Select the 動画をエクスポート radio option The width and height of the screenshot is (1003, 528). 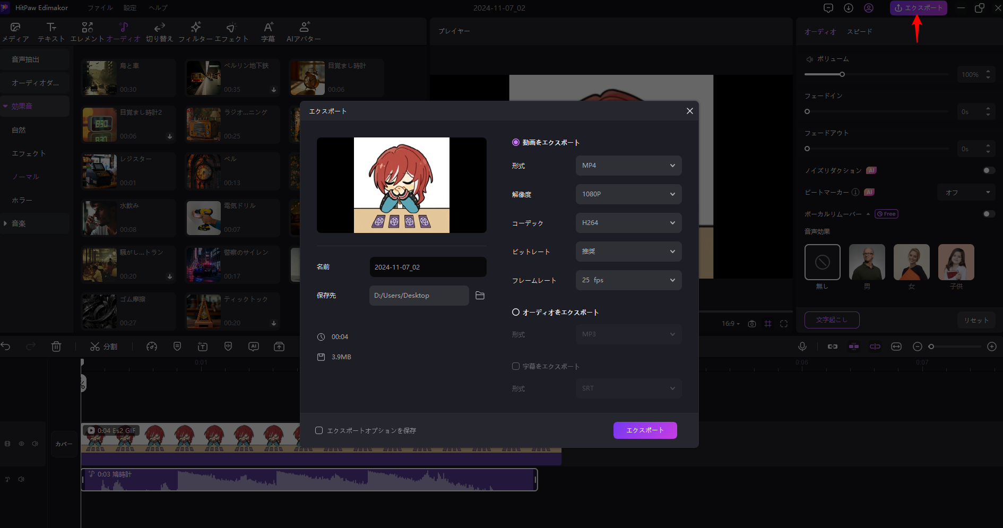515,142
